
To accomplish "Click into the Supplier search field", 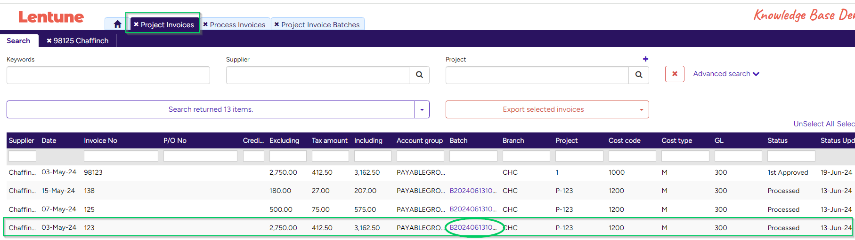I will [318, 75].
